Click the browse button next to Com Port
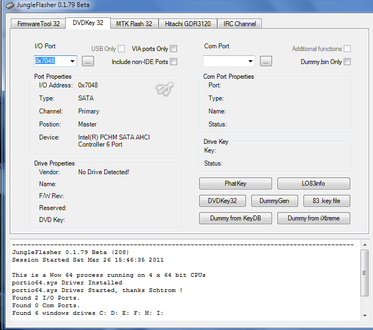Viewport: 373px width, 330px height. (265, 61)
